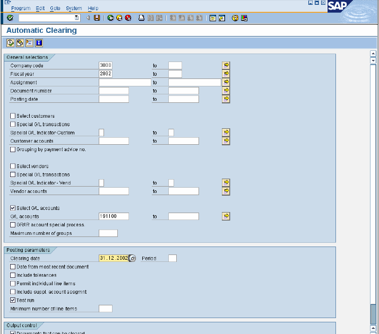Click the Period input field

173,258
